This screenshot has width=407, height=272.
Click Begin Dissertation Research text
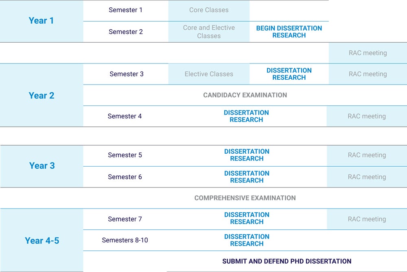coord(289,32)
